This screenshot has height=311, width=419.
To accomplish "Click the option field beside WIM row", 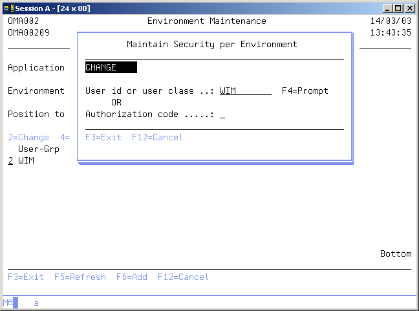I will click(x=10, y=161).
